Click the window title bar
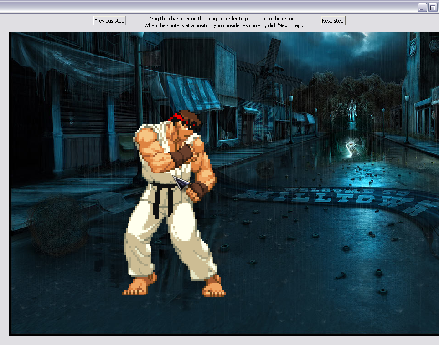The image size is (439, 345). point(205,7)
